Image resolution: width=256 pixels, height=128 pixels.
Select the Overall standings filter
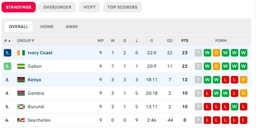(x=19, y=27)
